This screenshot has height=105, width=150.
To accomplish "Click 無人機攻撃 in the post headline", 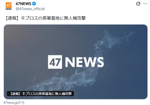I will point(75,18).
